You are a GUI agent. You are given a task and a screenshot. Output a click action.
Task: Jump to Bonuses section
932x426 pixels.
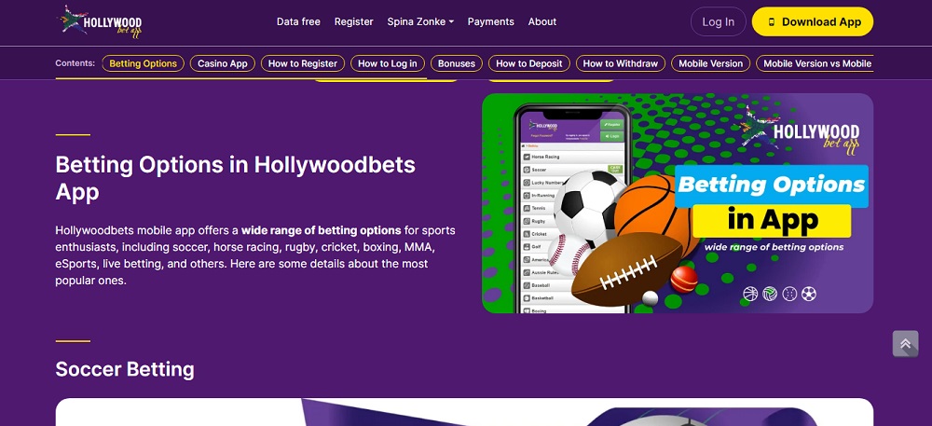pos(457,63)
